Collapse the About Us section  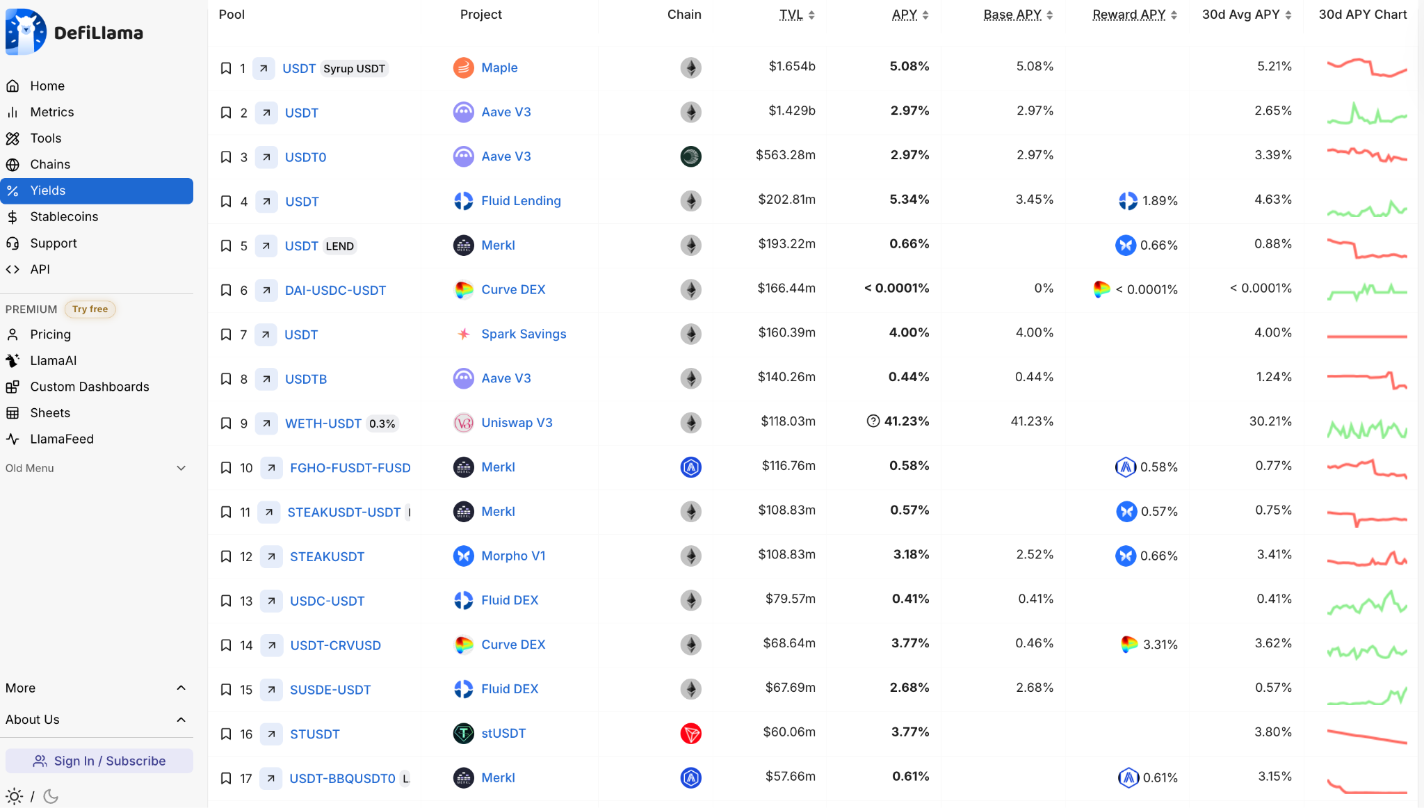181,720
